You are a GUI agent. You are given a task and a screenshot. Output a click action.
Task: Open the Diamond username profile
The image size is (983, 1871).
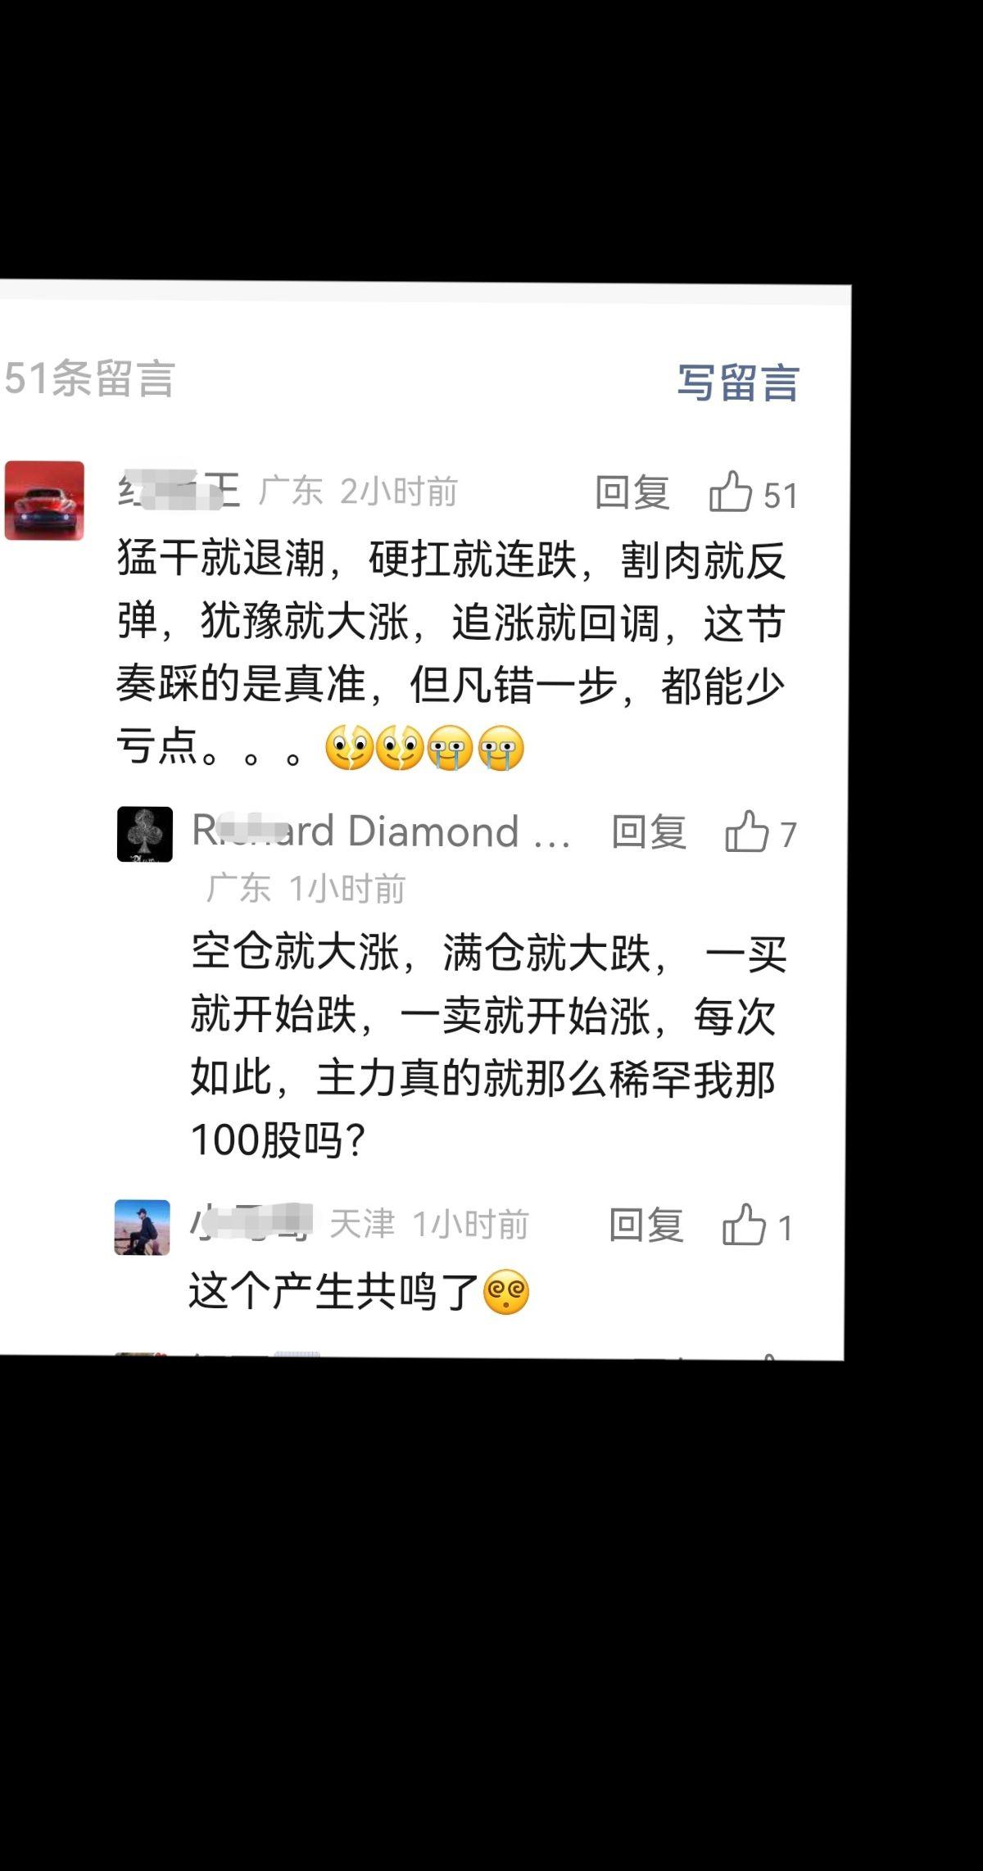tap(381, 831)
